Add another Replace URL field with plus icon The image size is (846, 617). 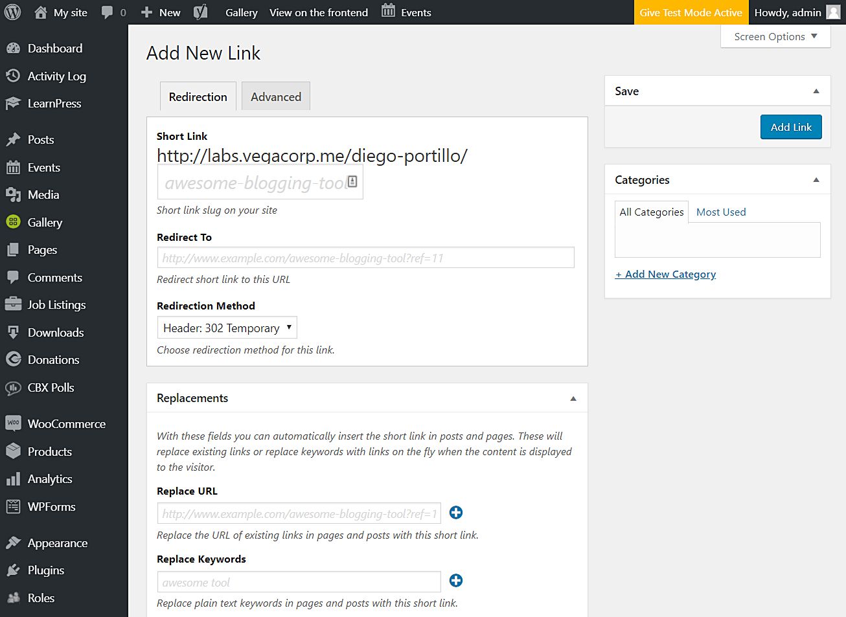456,513
